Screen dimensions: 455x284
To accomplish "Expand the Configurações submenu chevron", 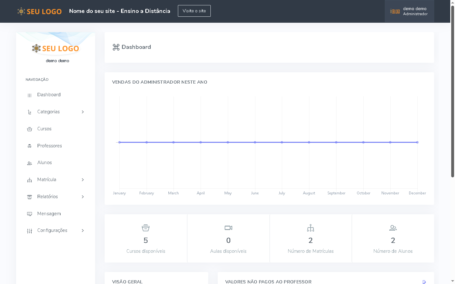I will [x=83, y=231].
